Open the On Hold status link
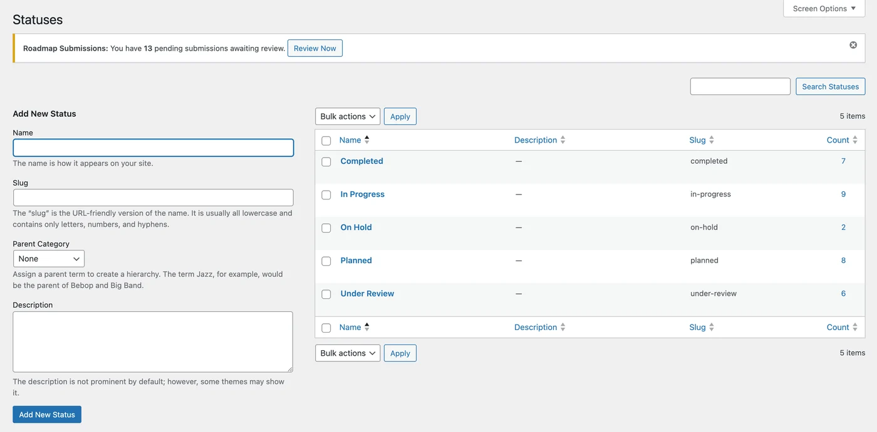Image resolution: width=877 pixels, height=432 pixels. pos(356,227)
